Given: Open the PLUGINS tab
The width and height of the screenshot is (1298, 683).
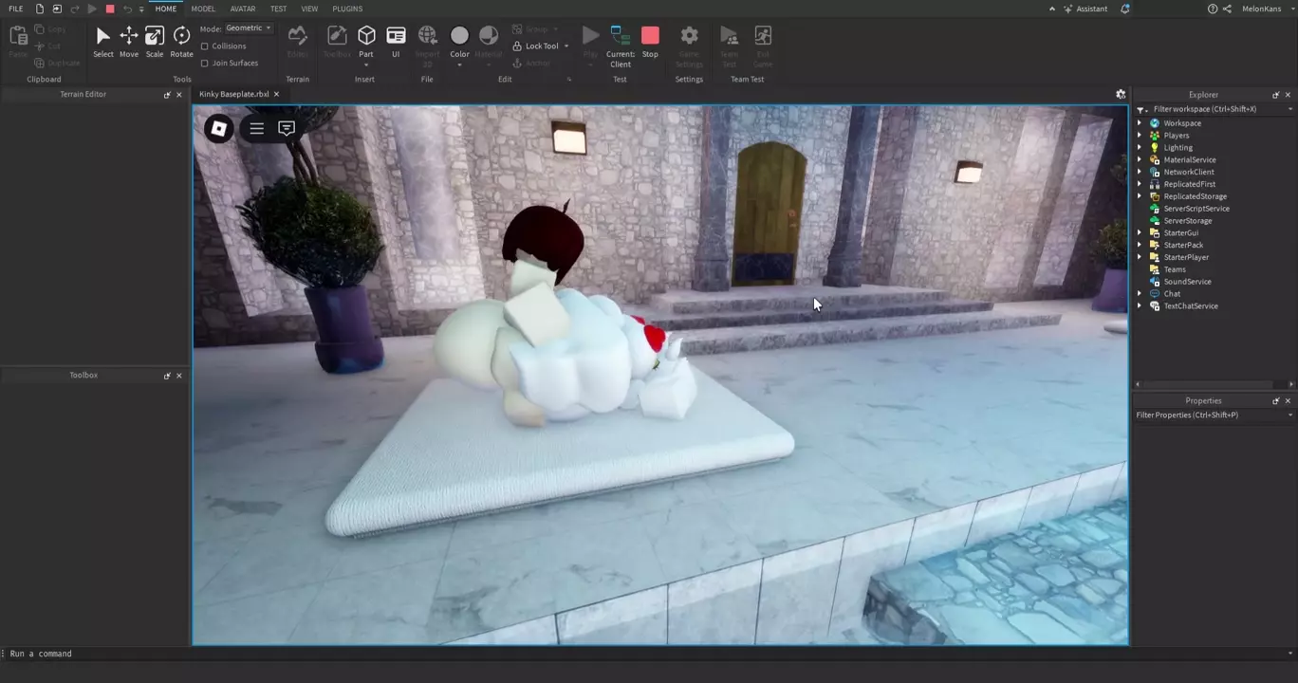Looking at the screenshot, I should [x=347, y=9].
